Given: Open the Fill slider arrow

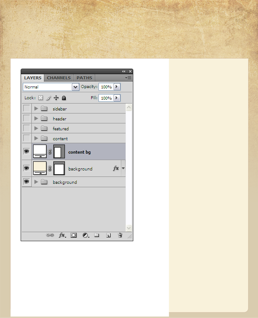Looking at the screenshot, I should tap(117, 98).
